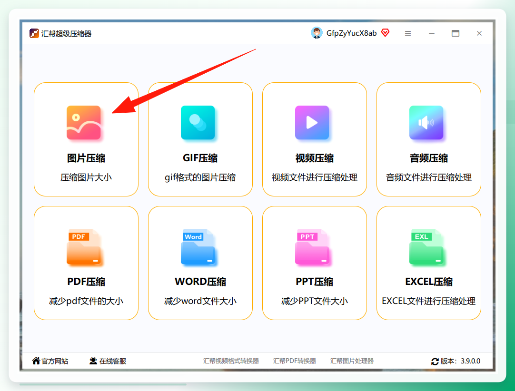Click the PDF压缩 title text
515x391 pixels.
(86, 282)
